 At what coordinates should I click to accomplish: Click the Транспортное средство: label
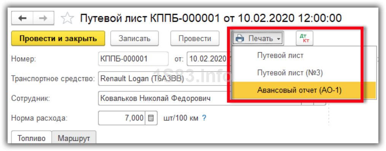53,79
